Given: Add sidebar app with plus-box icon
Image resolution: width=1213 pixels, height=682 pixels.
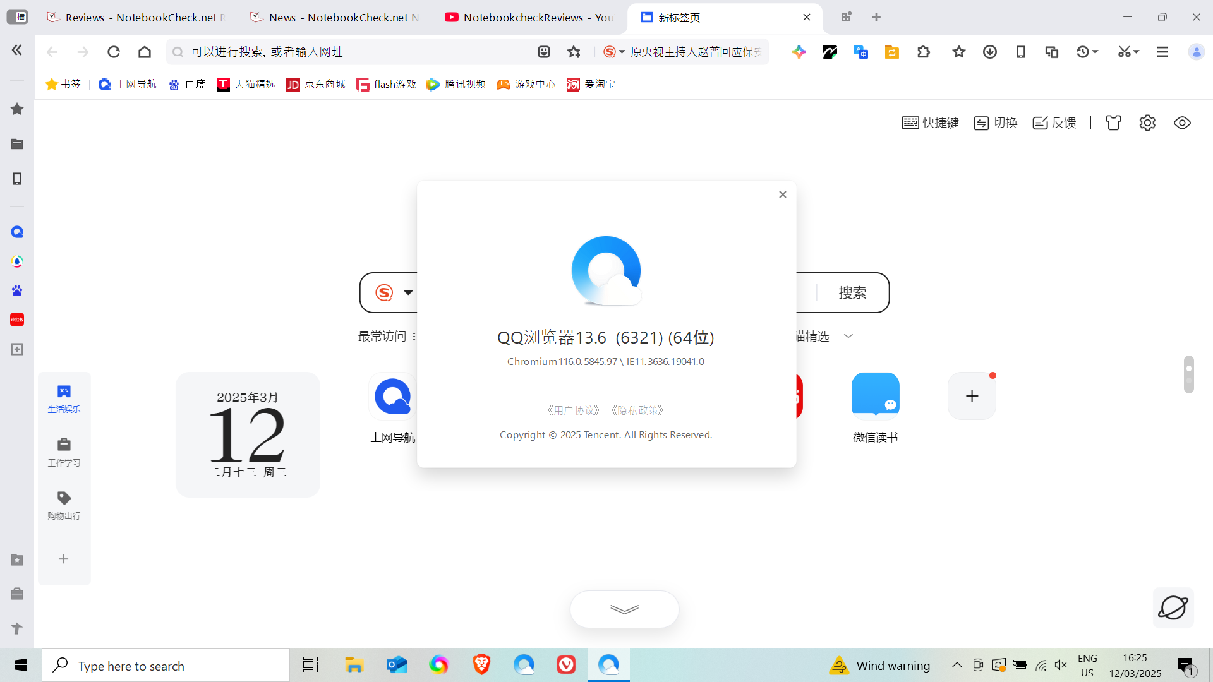Looking at the screenshot, I should click(x=17, y=349).
